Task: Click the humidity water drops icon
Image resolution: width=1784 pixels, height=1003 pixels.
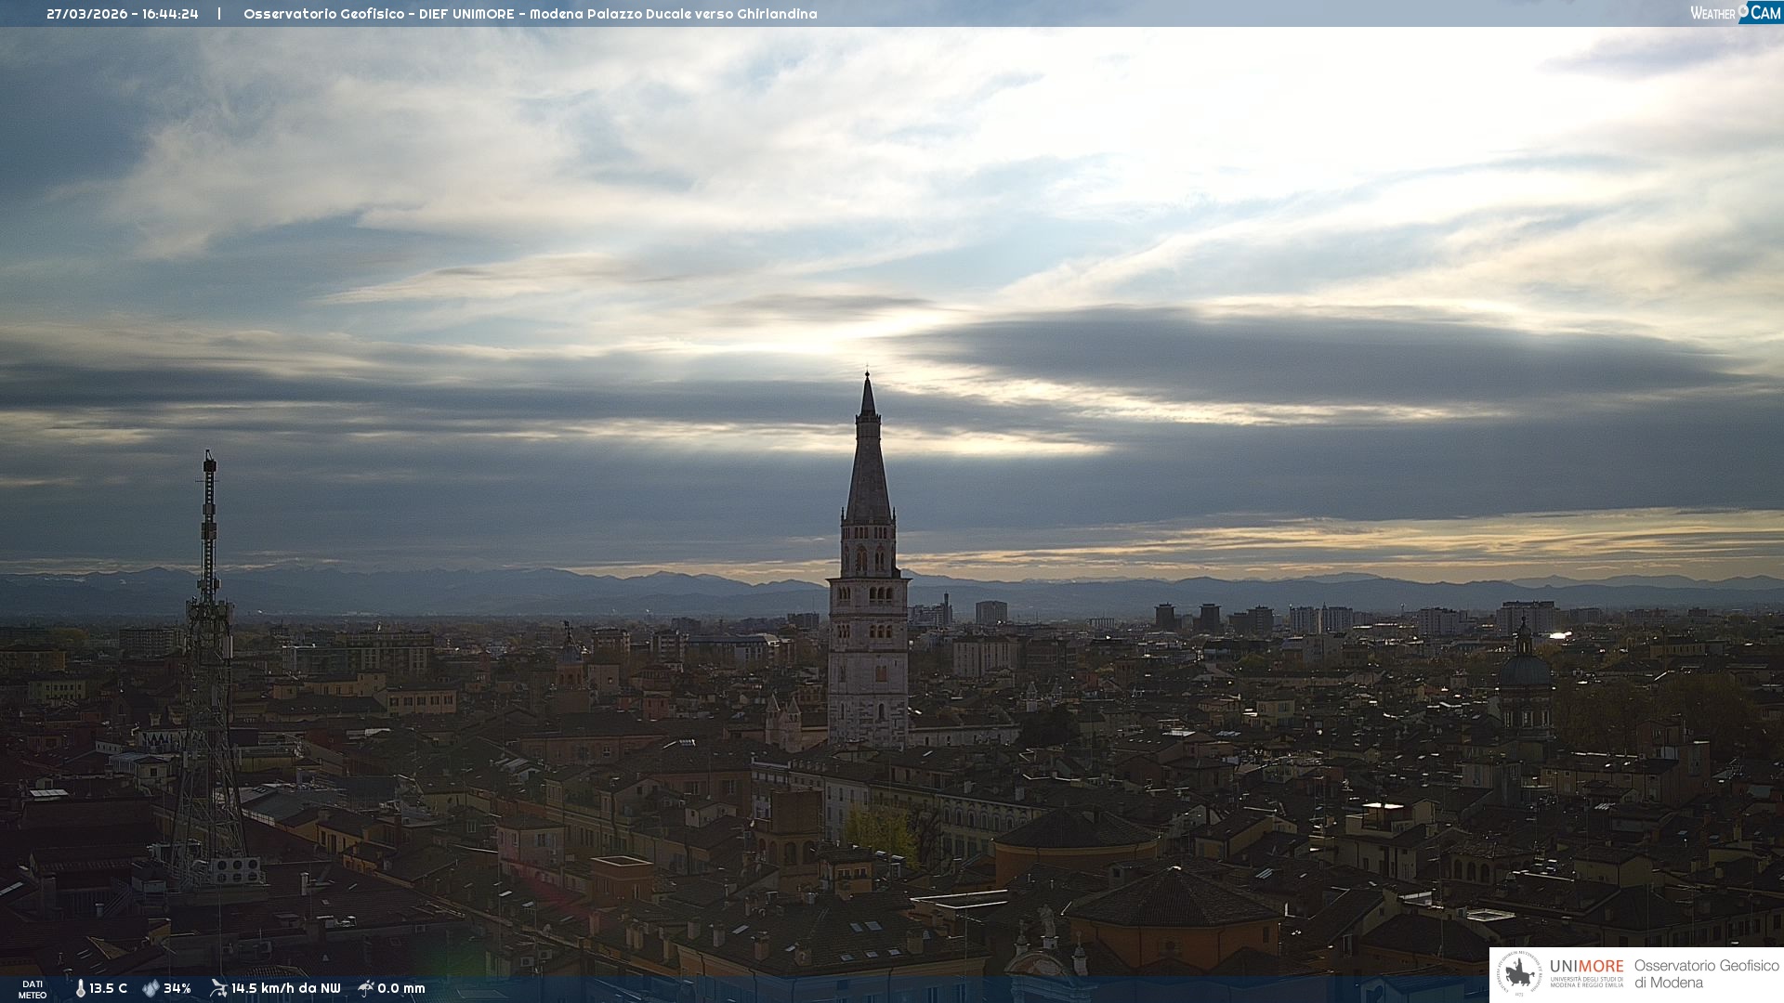Action: [x=151, y=988]
